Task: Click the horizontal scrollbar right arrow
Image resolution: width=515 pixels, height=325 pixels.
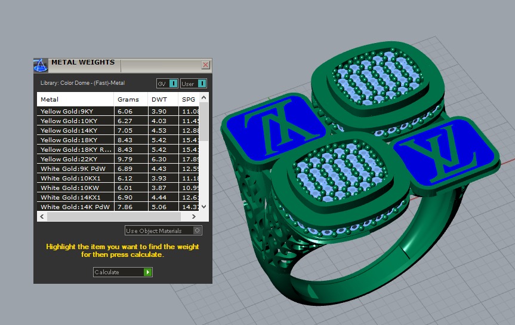Action: tap(194, 216)
